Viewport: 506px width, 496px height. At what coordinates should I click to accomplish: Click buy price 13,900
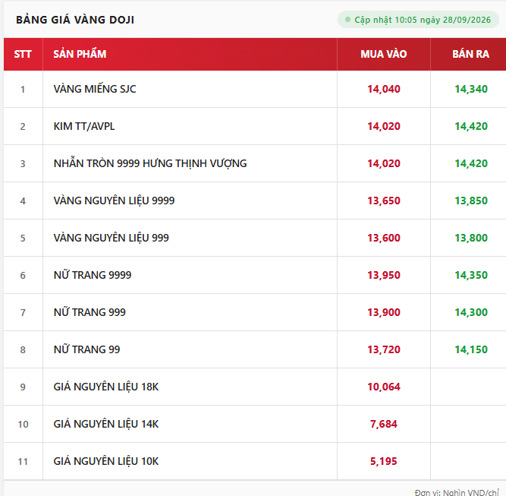point(384,312)
